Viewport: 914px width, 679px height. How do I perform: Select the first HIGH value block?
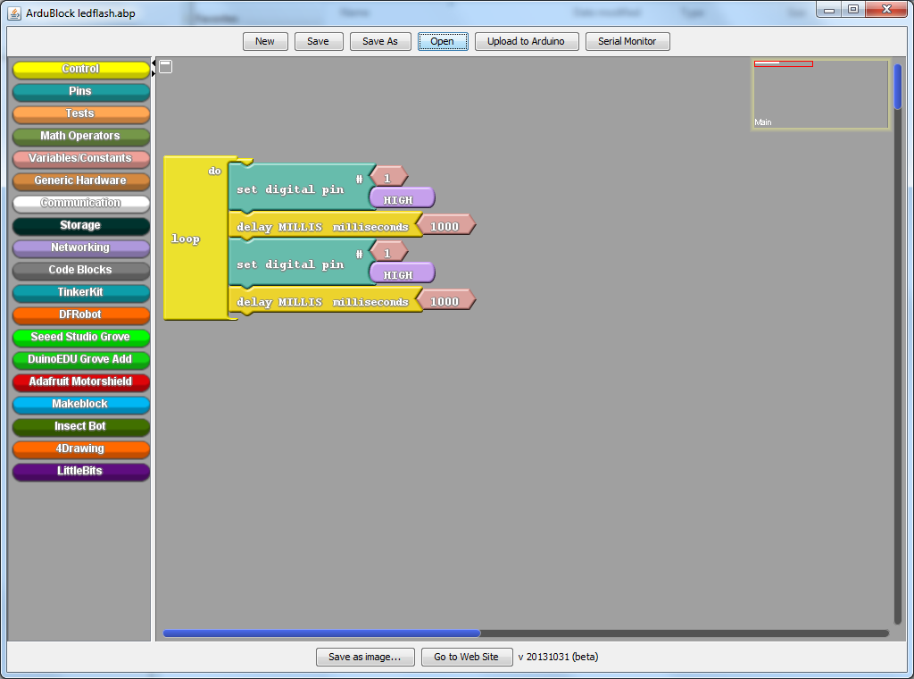click(x=401, y=199)
